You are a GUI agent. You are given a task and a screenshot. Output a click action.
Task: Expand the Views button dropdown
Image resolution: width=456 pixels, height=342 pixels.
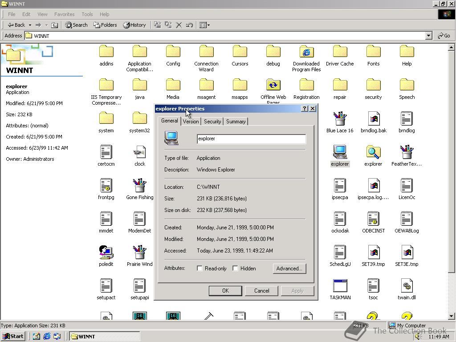tap(208, 25)
